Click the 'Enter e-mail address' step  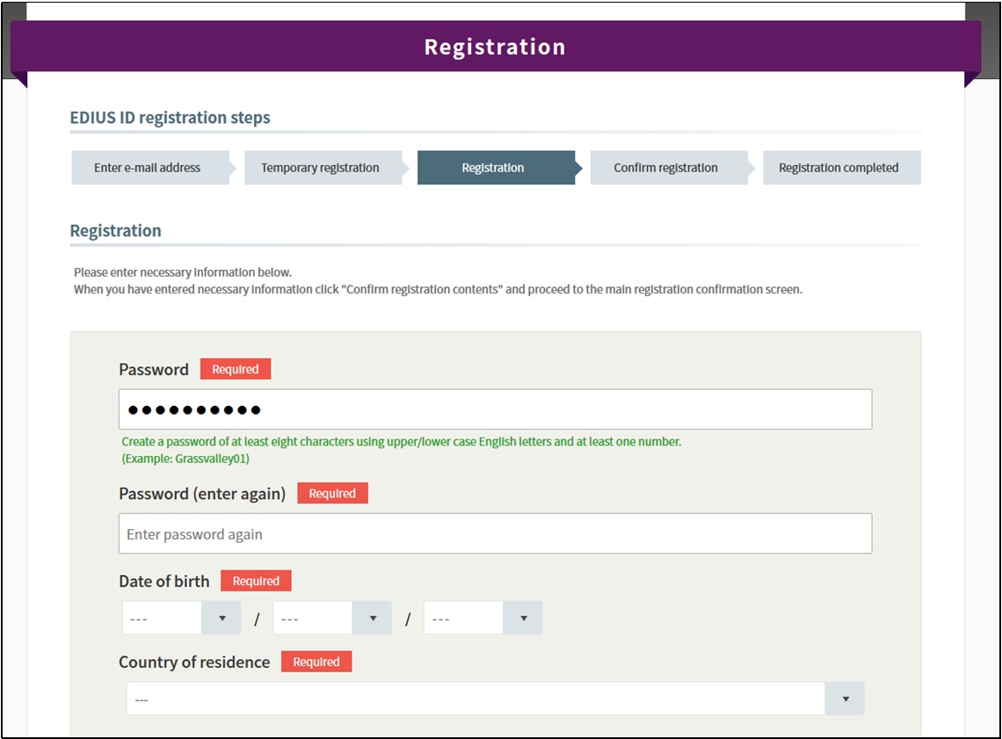pyautogui.click(x=148, y=168)
